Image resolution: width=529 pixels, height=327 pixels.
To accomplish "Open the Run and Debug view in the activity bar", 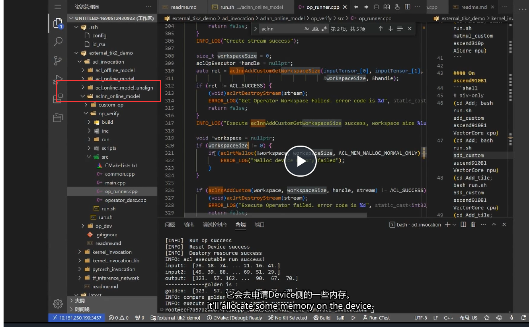I will pyautogui.click(x=58, y=80).
